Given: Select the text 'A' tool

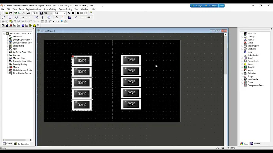Looking at the screenshot, I should pos(56,17).
